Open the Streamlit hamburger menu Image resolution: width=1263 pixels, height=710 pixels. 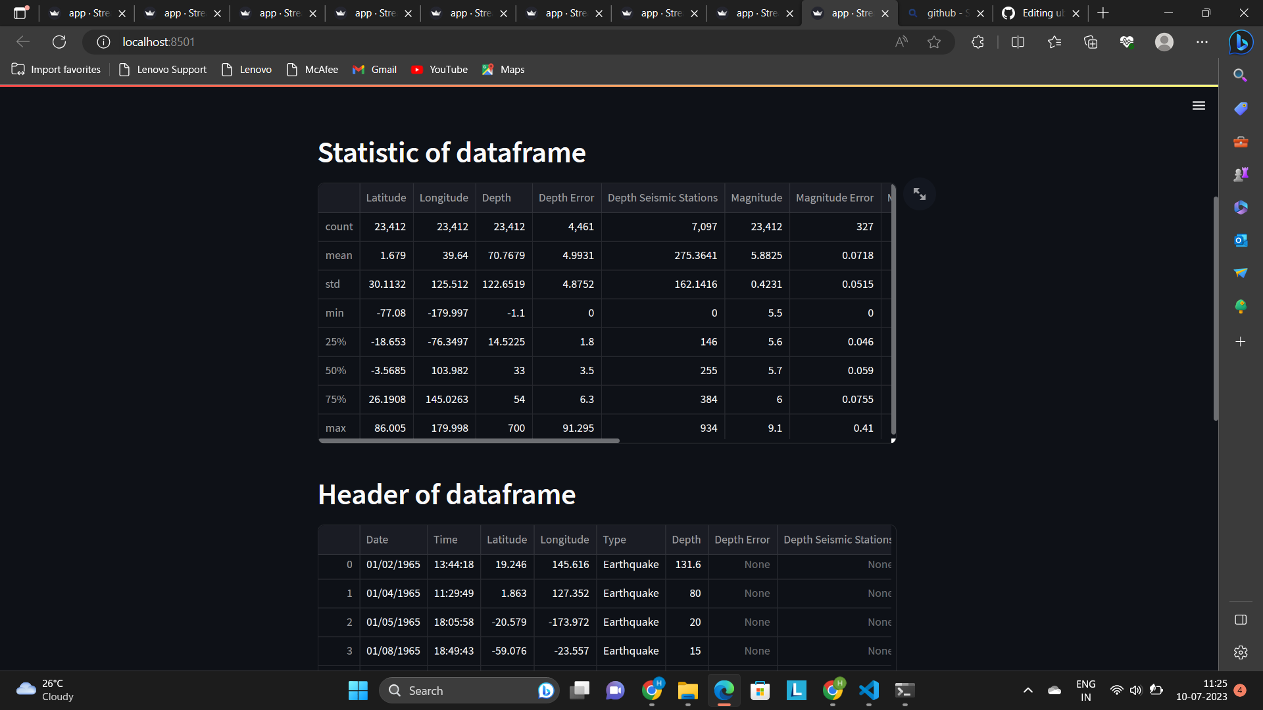click(1199, 106)
